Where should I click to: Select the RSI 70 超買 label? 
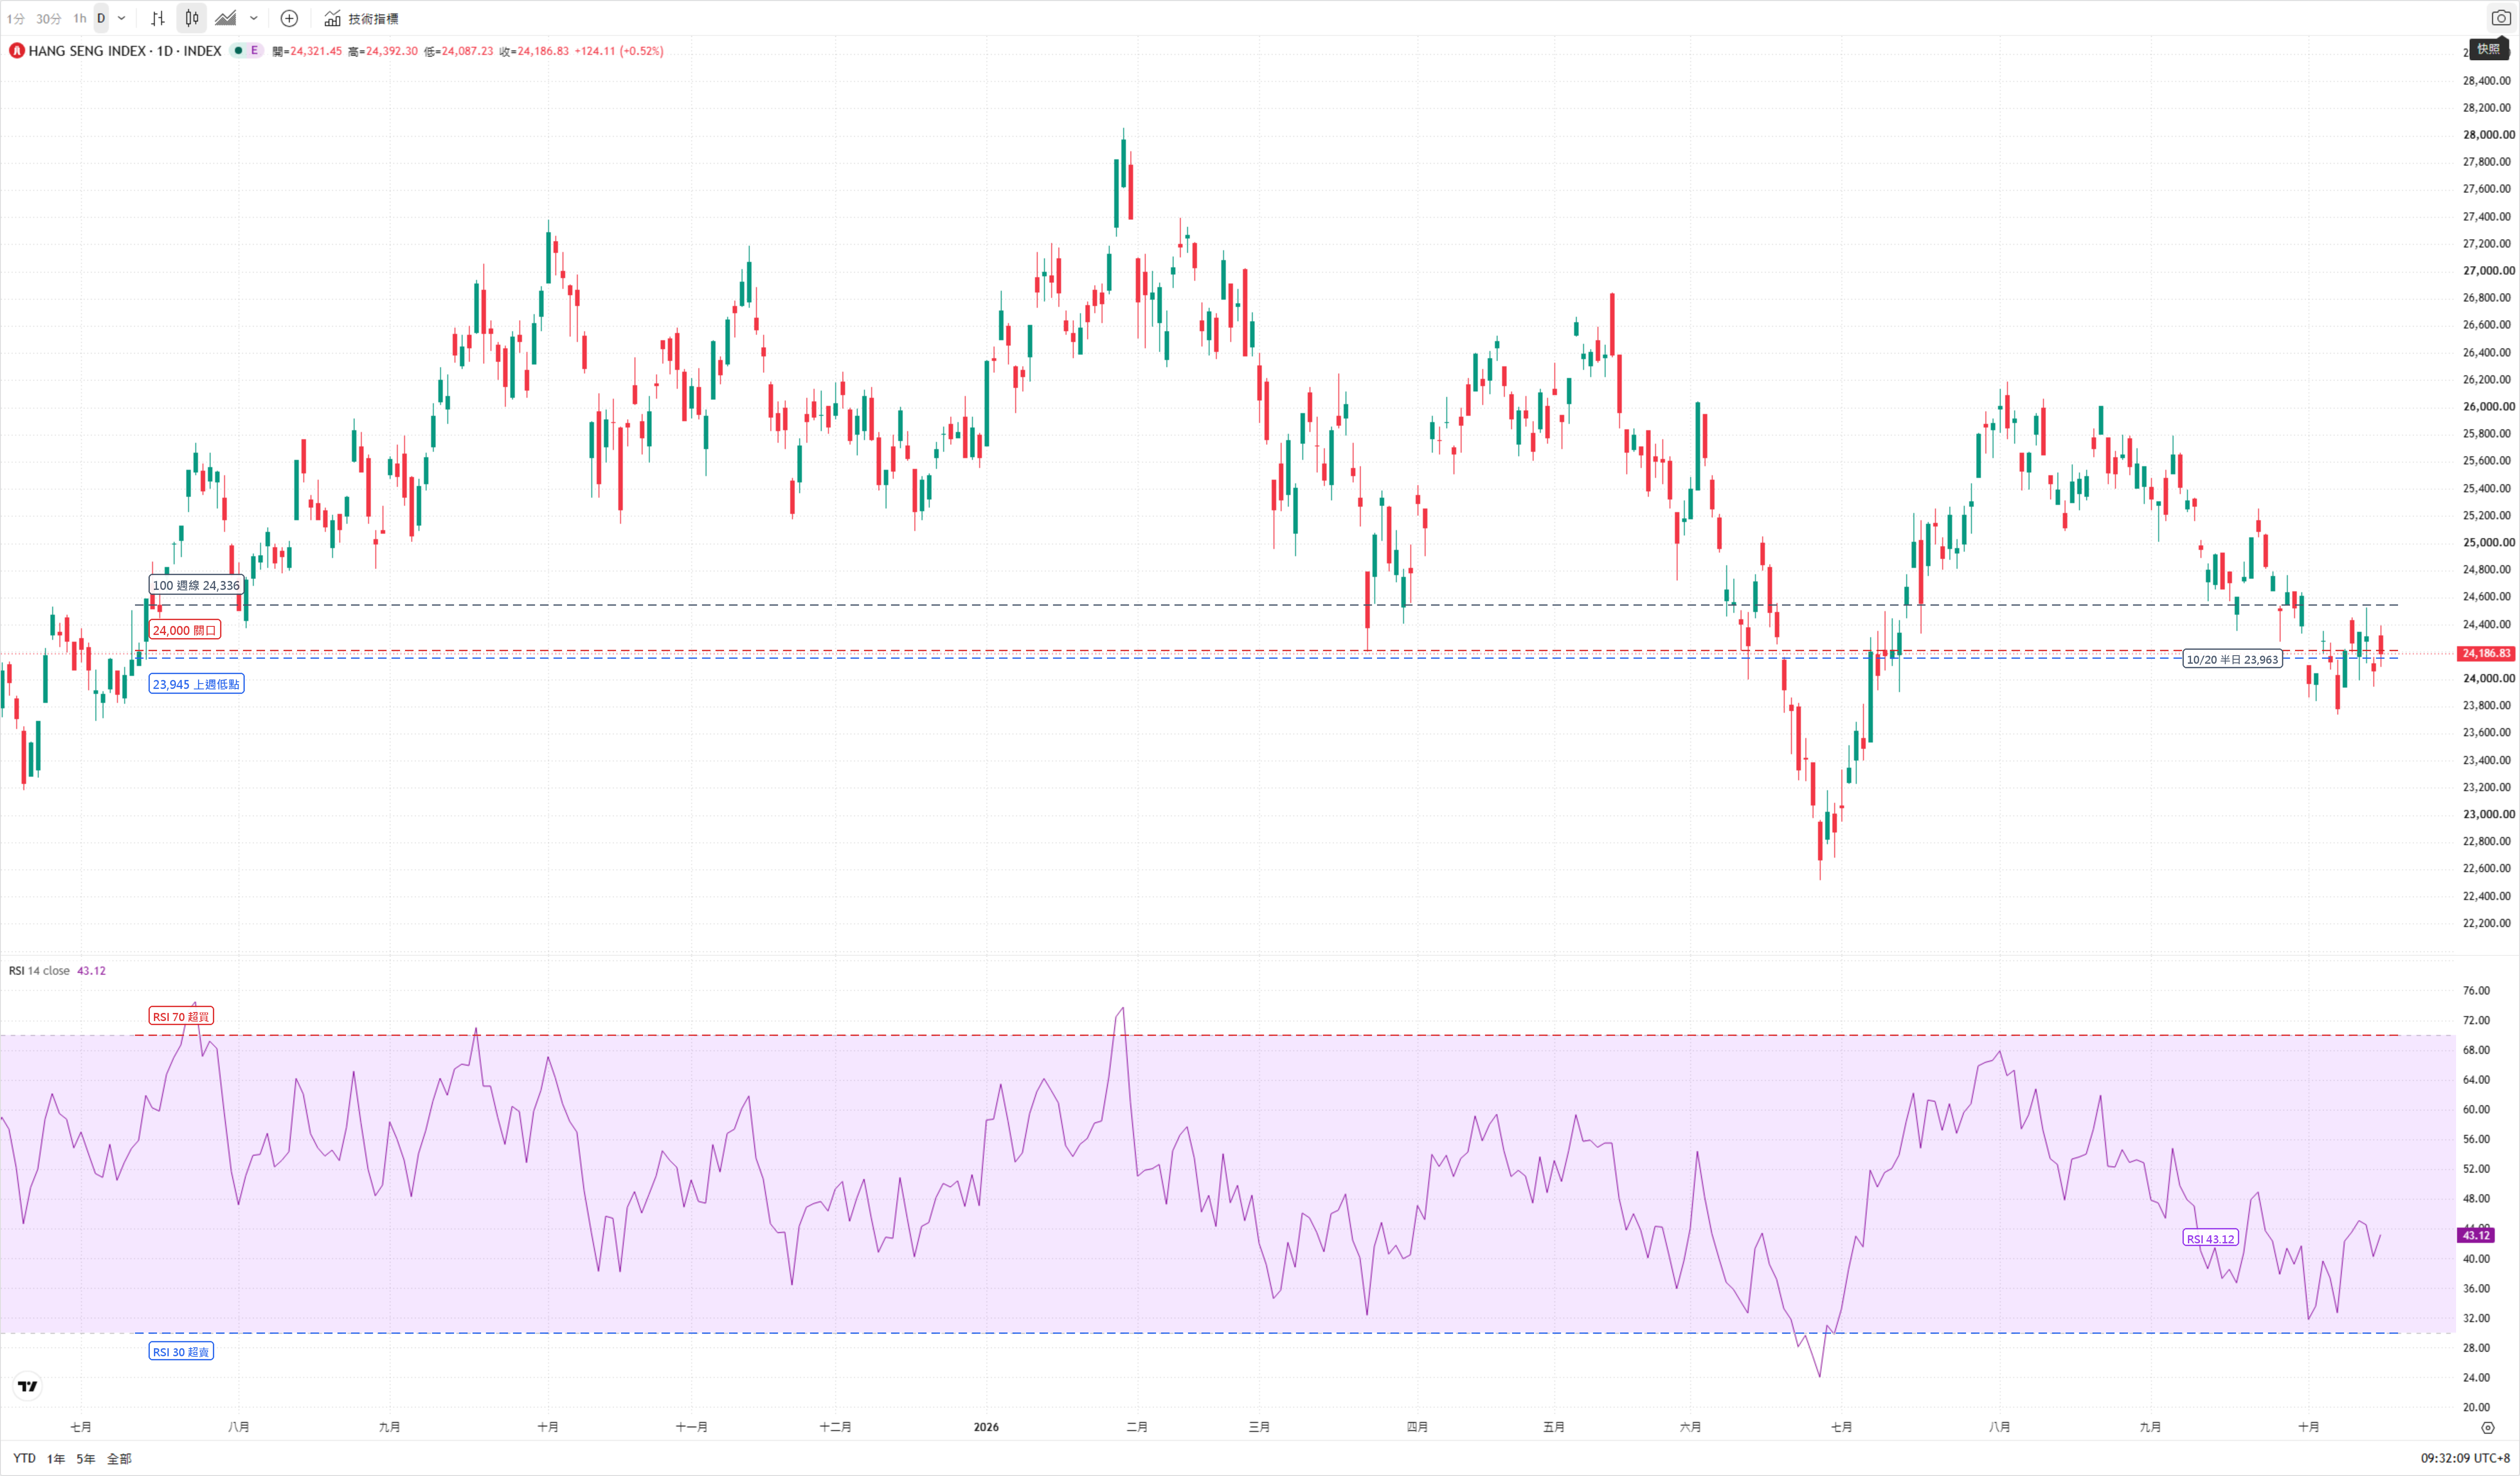(181, 1017)
